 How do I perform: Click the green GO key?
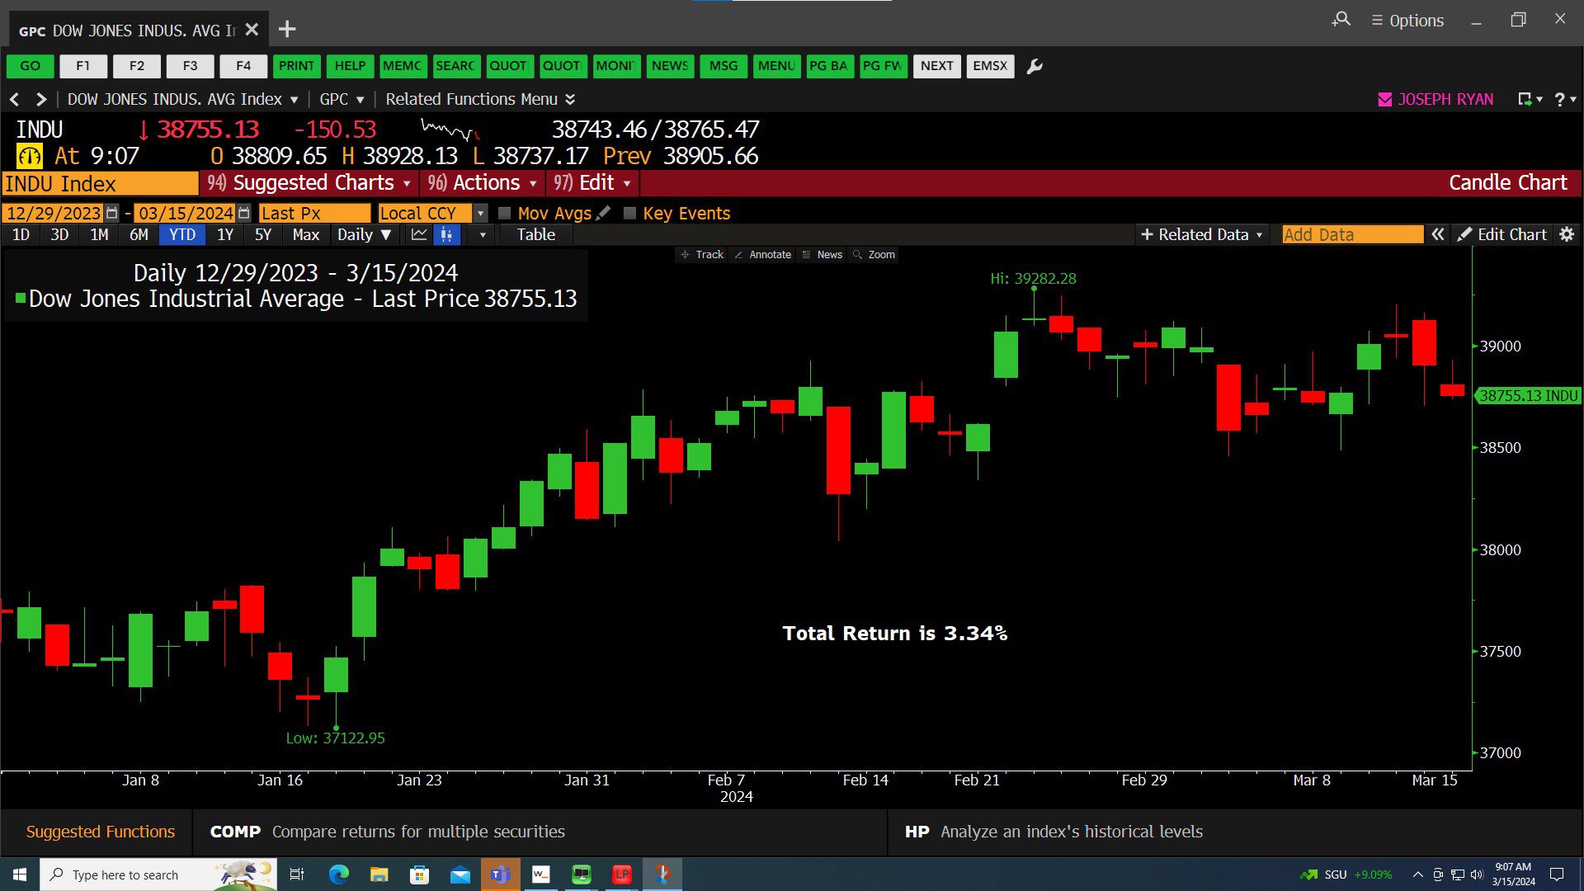click(x=31, y=66)
